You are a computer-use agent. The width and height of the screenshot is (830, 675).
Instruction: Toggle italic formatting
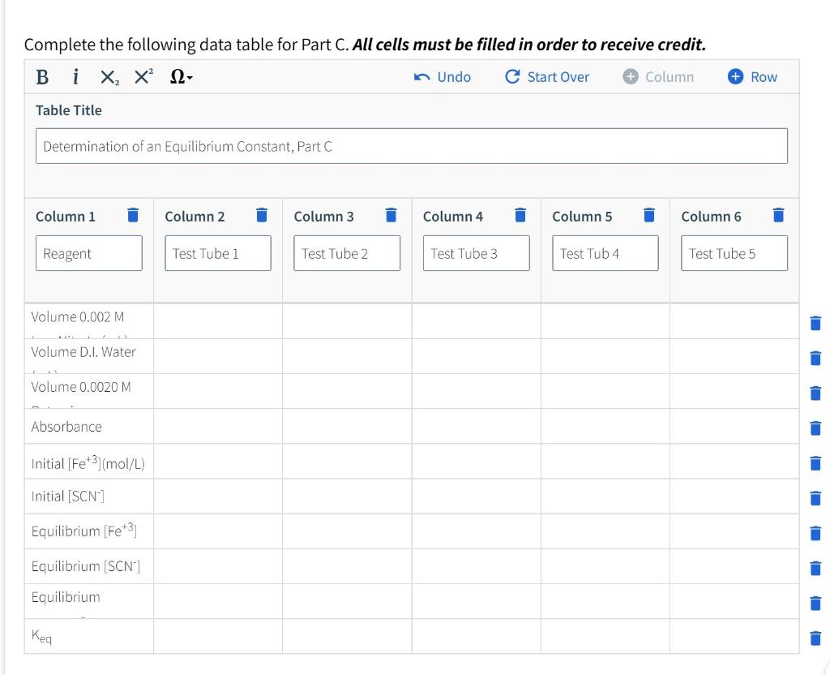[75, 77]
